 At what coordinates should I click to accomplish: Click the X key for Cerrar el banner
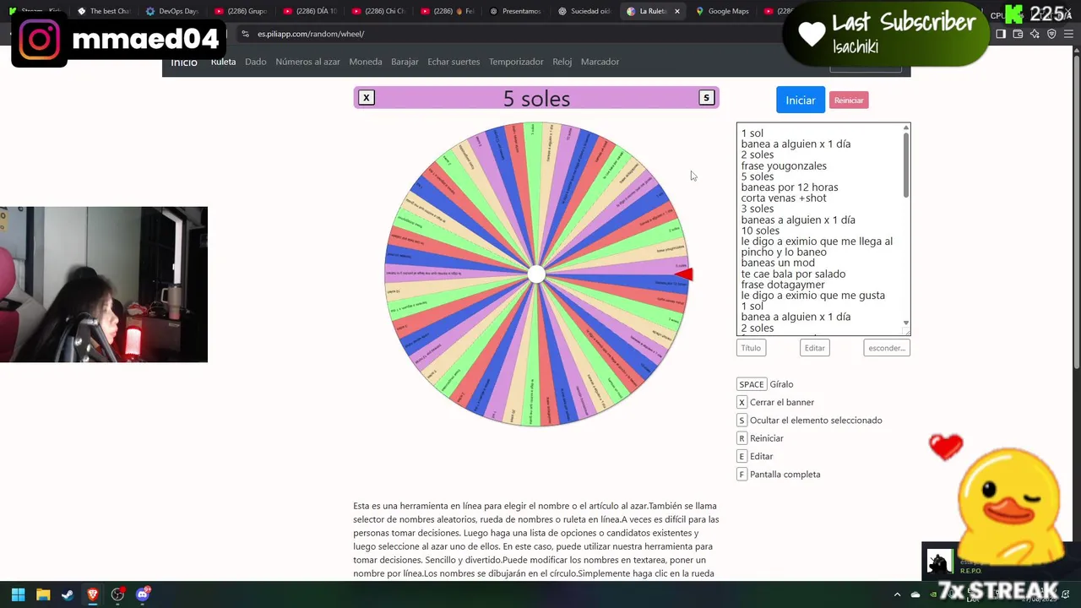[741, 403]
